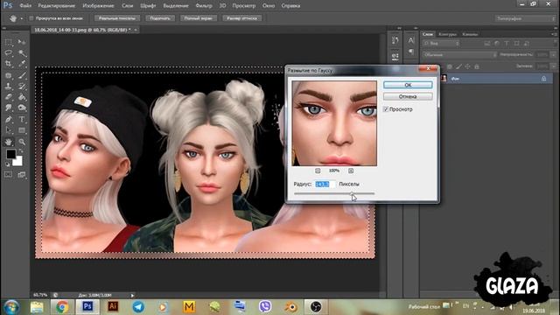Toggle Quick Mask mode icon
The height and width of the screenshot is (315, 560).
[x=9, y=174]
